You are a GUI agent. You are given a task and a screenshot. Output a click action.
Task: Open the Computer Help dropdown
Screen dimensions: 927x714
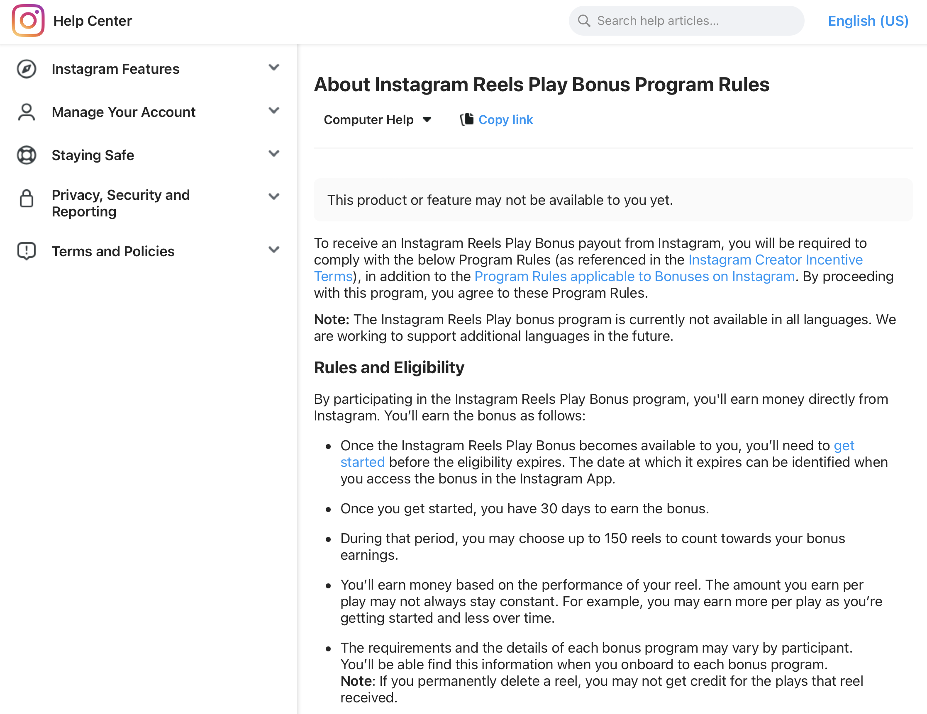click(377, 120)
